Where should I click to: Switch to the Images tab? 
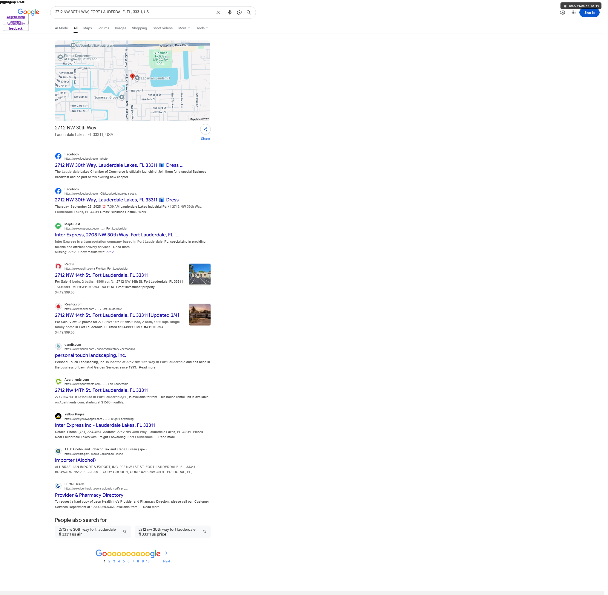(x=121, y=28)
